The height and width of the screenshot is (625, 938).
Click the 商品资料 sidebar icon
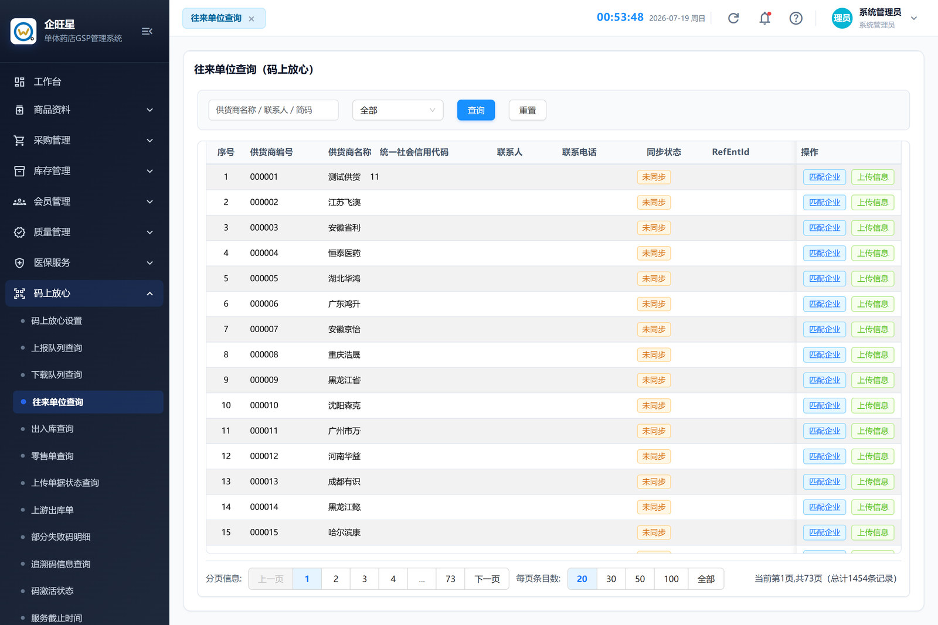[x=19, y=110]
